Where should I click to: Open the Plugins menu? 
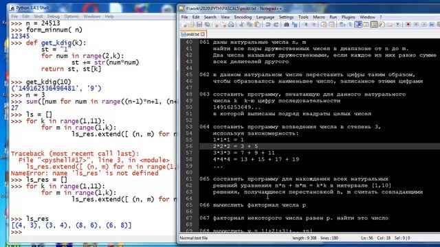pos(348,17)
